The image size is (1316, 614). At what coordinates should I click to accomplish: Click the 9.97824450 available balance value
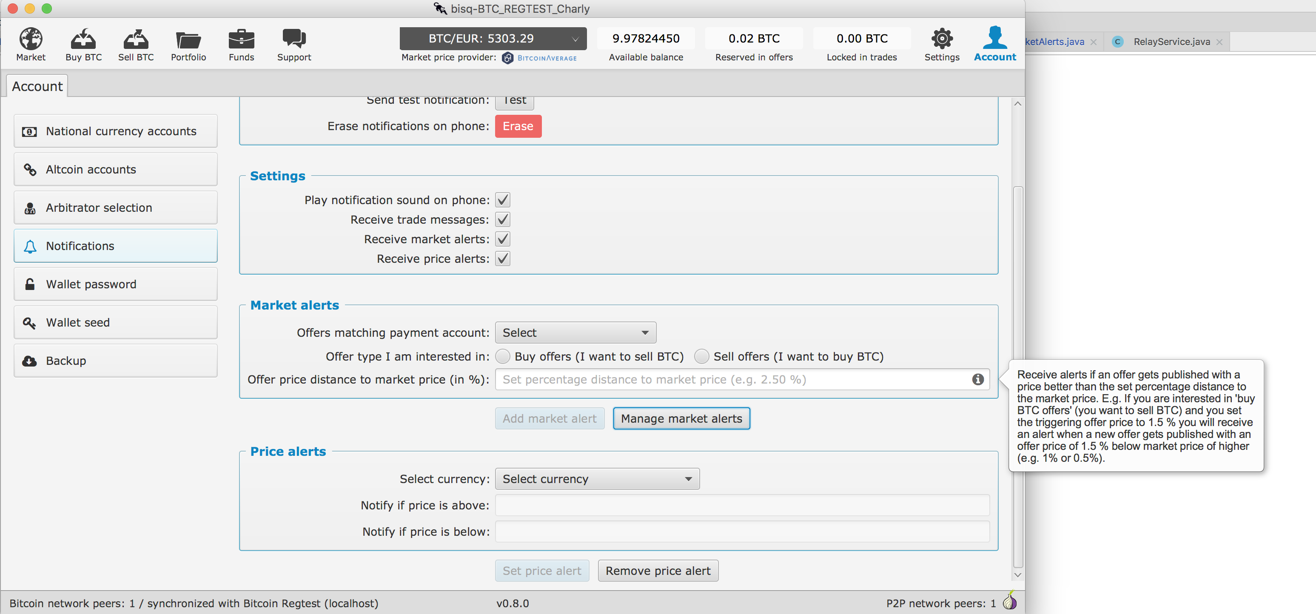click(646, 38)
